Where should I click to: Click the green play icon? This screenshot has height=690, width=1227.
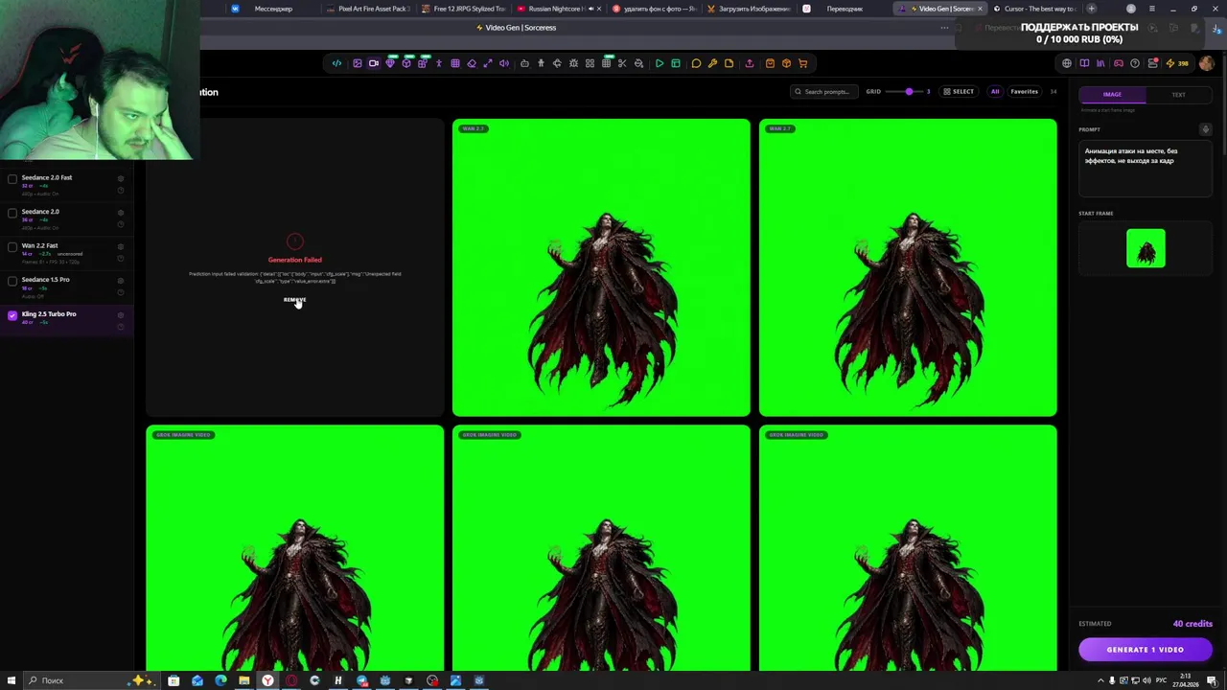point(660,63)
